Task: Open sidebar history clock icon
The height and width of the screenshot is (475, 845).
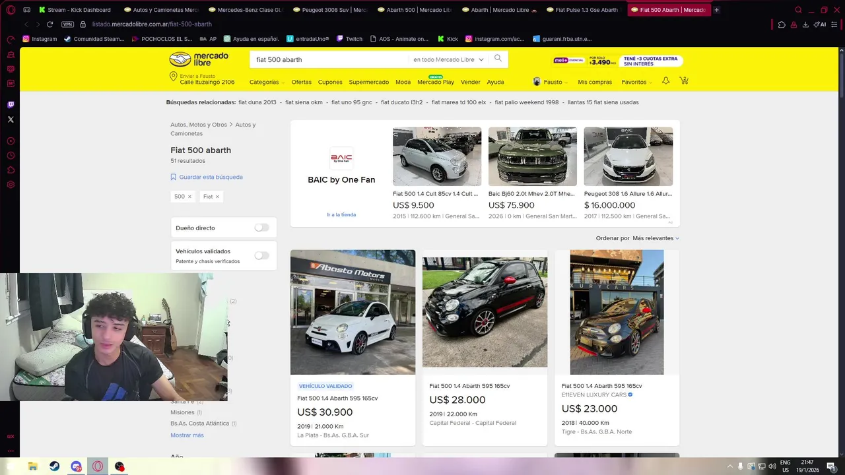Action: (x=11, y=156)
